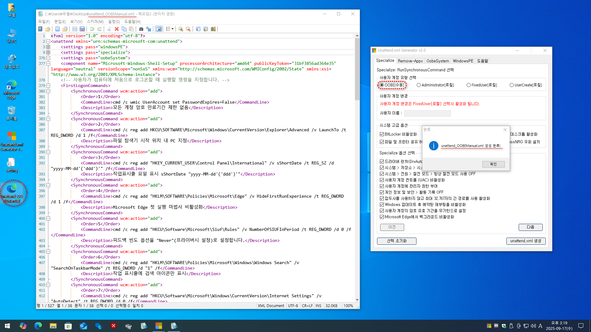Open the selection mode dropdown arrow in toolbar
The image size is (591, 332).
coord(172,29)
